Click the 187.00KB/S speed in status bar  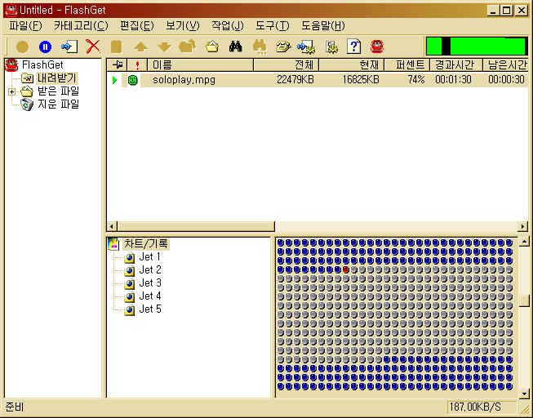pos(475,407)
